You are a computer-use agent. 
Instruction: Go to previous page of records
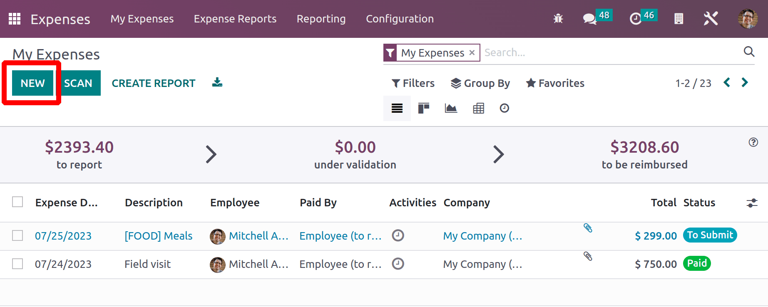[x=727, y=83]
